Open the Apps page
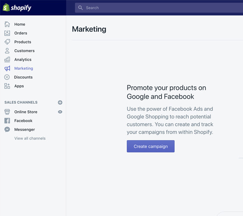Screen dimensions: 243x216 pos(19,86)
